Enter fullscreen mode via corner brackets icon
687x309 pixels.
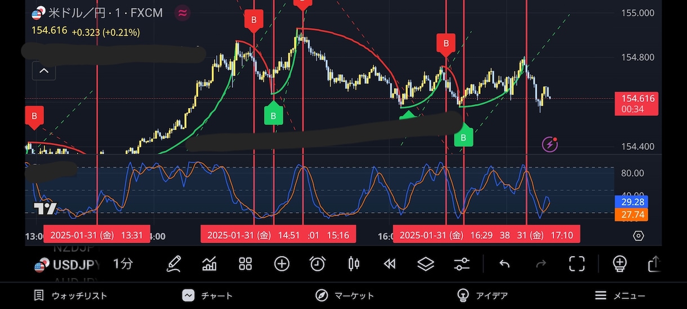click(577, 263)
